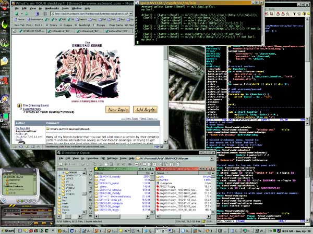Expand the MY NEW folder tree node
Screen dimensions: 313x234
click(x=59, y=188)
